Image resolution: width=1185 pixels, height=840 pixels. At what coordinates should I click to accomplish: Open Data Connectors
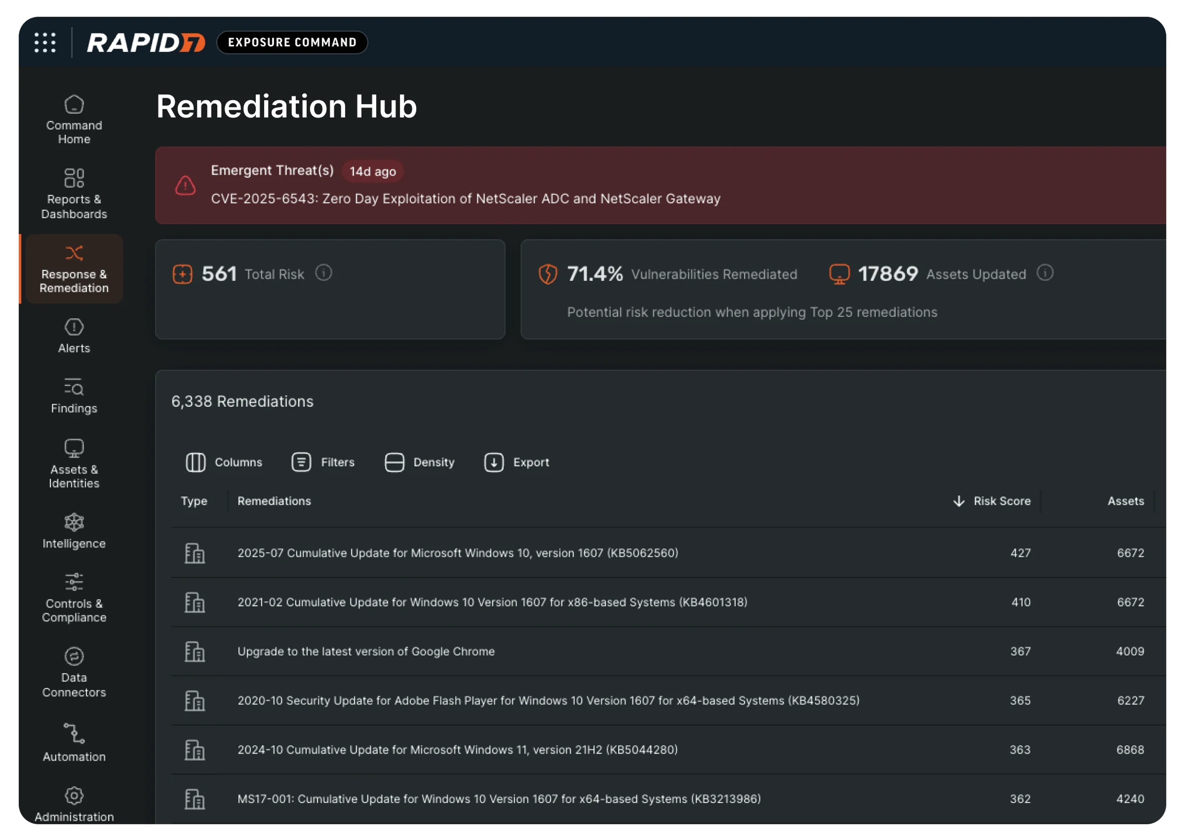click(74, 672)
